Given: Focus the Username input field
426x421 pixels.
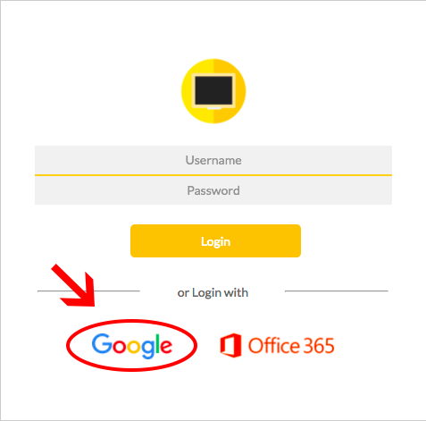Looking at the screenshot, I should [x=213, y=160].
